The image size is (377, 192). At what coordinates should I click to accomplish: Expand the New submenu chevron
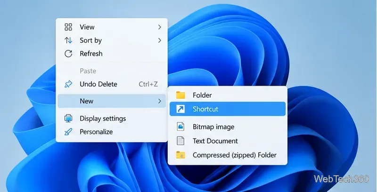(x=160, y=101)
